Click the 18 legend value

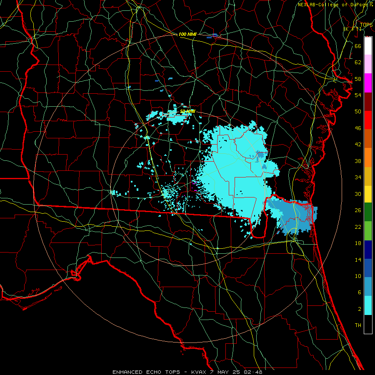click(x=358, y=243)
